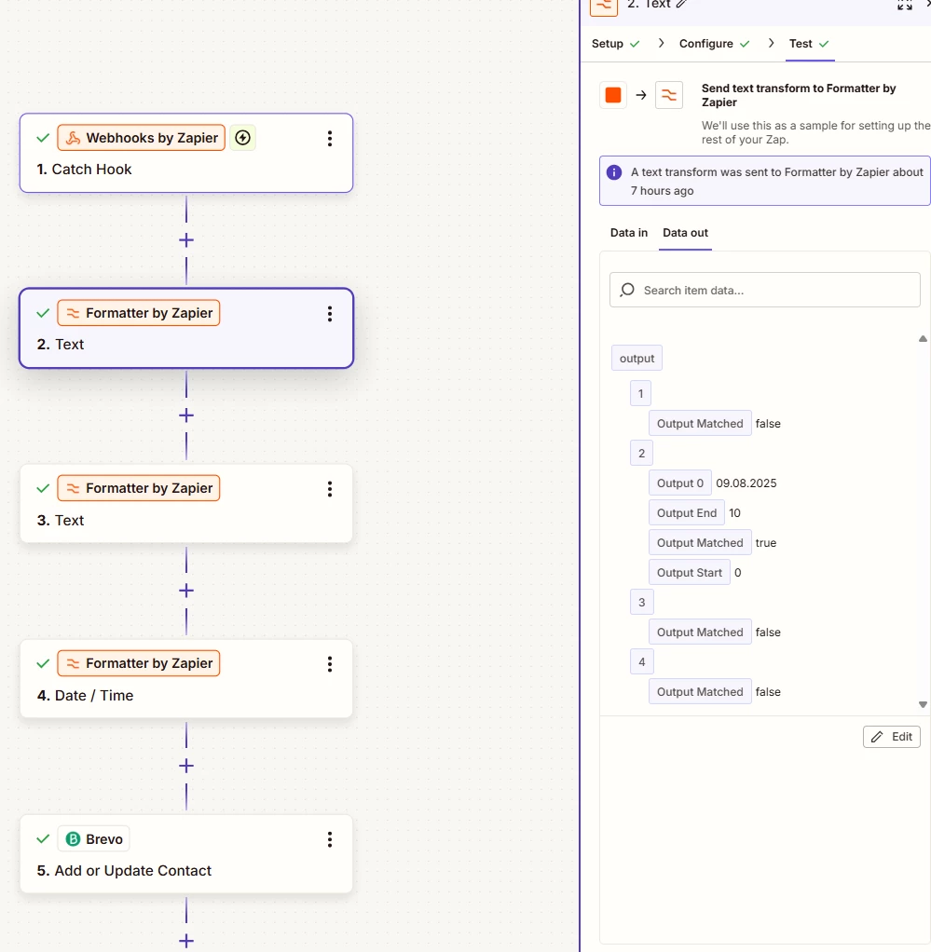Image resolution: width=931 pixels, height=952 pixels.
Task: Click the item 4 node in output
Action: 642,661
